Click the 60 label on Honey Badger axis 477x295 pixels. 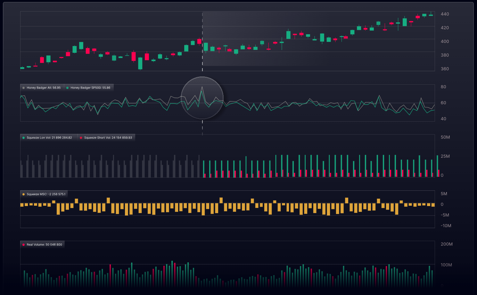[443, 103]
